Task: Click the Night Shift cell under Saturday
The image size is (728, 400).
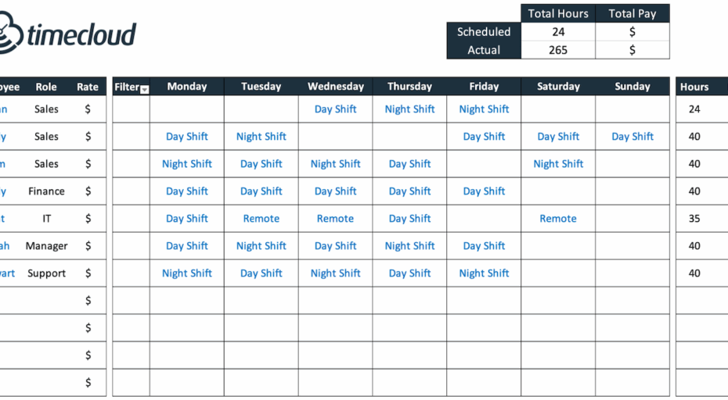Action: (x=558, y=164)
